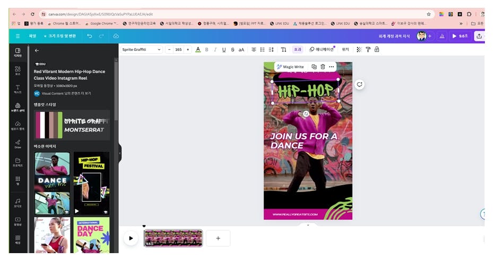The height and width of the screenshot is (268, 495).
Task: Open line spacing options
Action: (x=271, y=49)
